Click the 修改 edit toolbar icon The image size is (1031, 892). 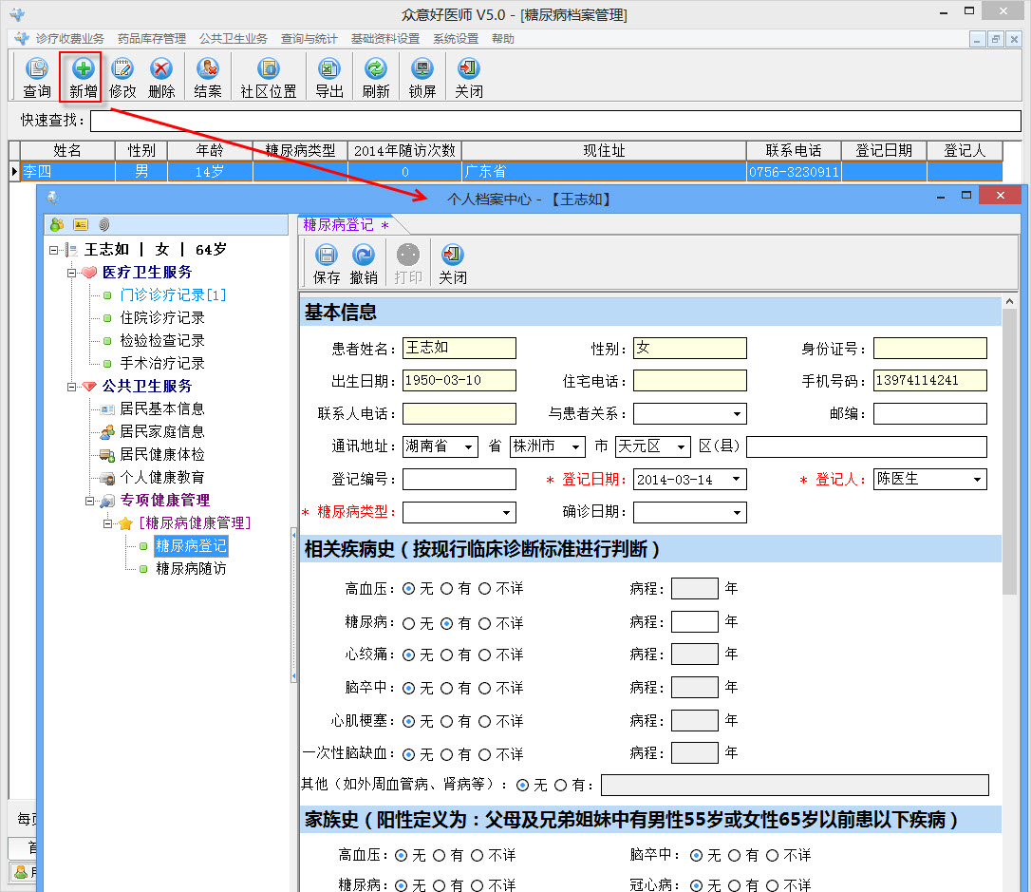click(x=122, y=77)
